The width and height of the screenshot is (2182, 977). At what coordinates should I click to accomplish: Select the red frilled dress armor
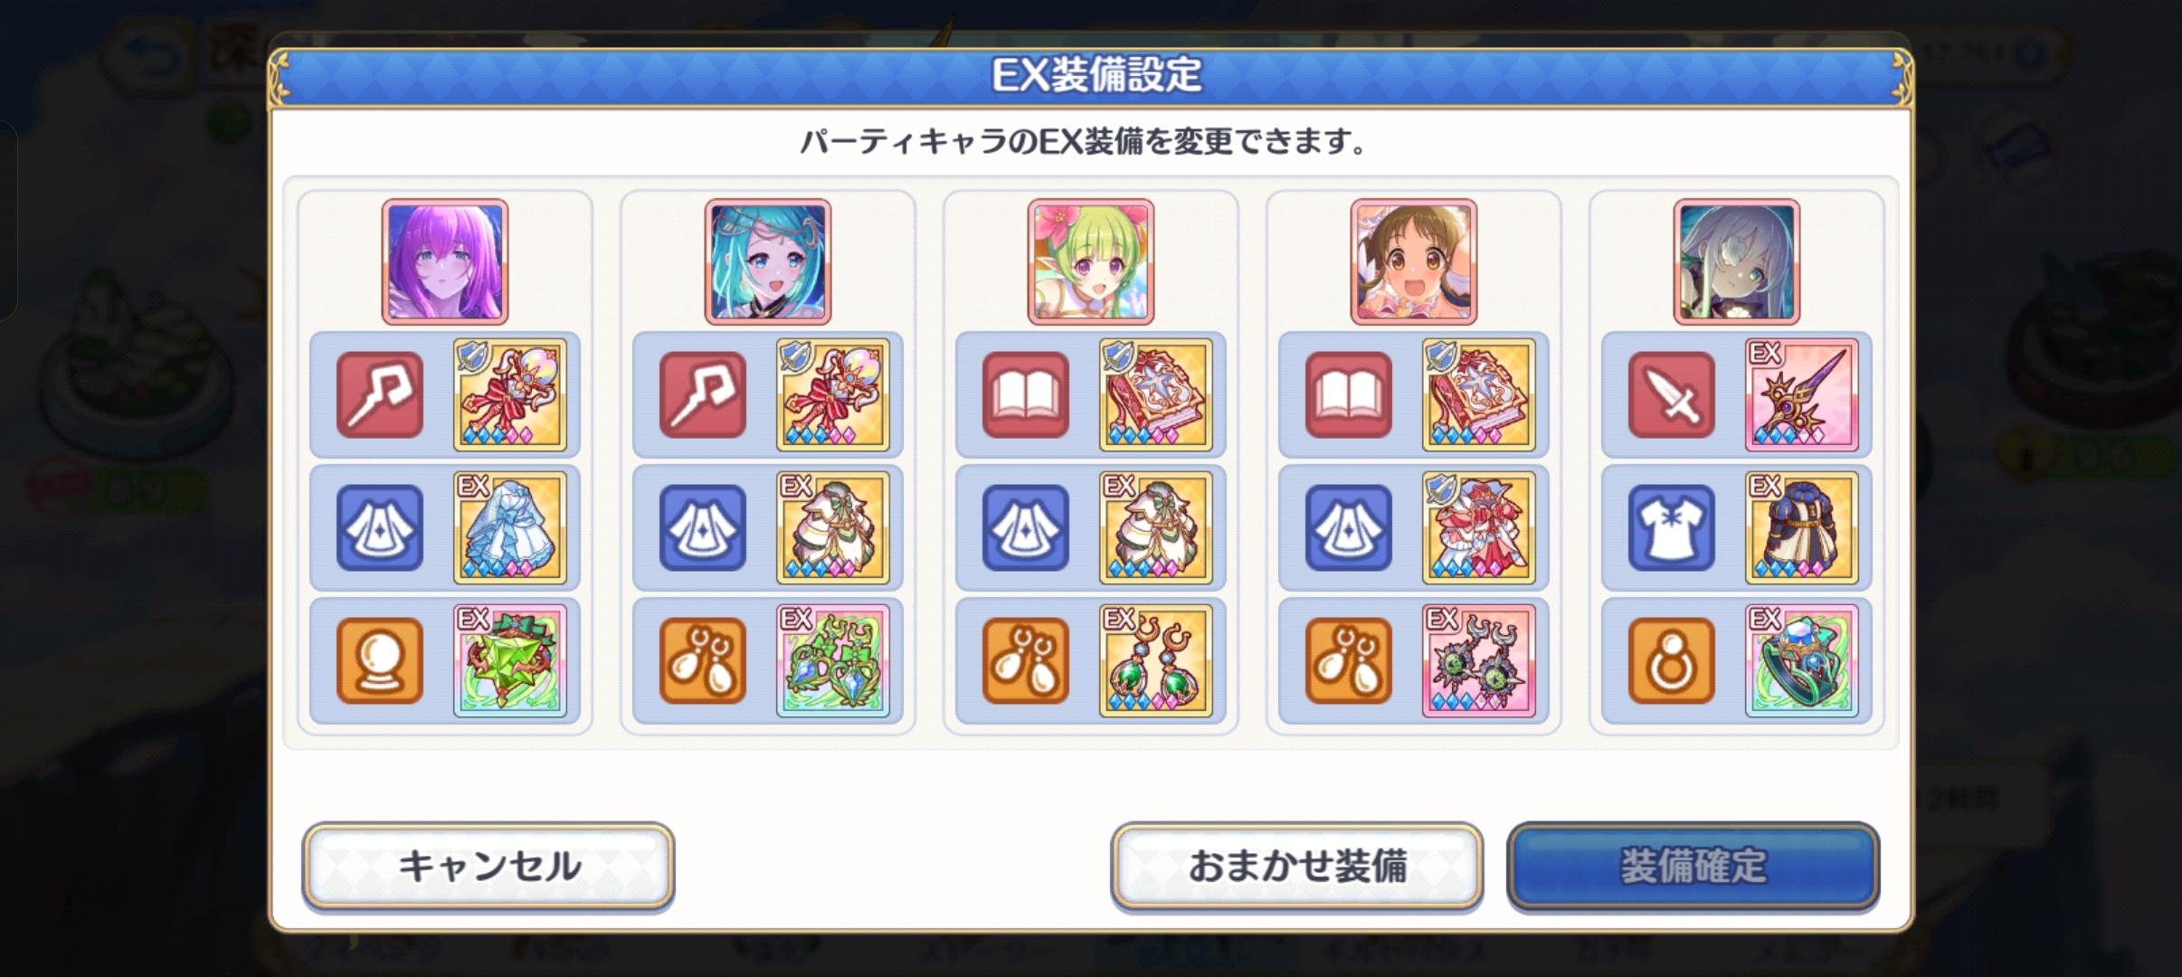(1478, 527)
